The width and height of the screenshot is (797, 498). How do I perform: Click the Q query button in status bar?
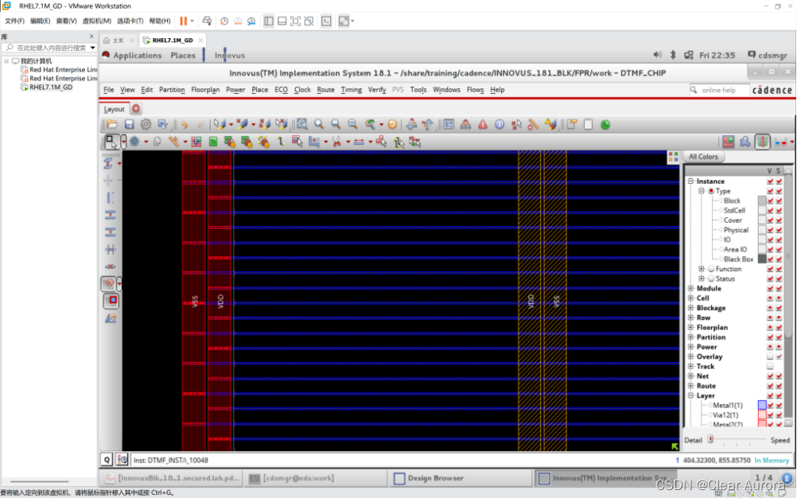coord(107,460)
